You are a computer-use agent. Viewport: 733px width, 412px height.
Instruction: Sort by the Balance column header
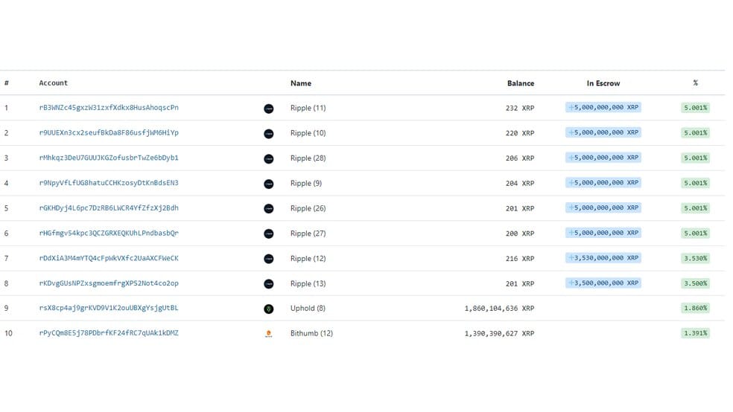[x=520, y=83]
